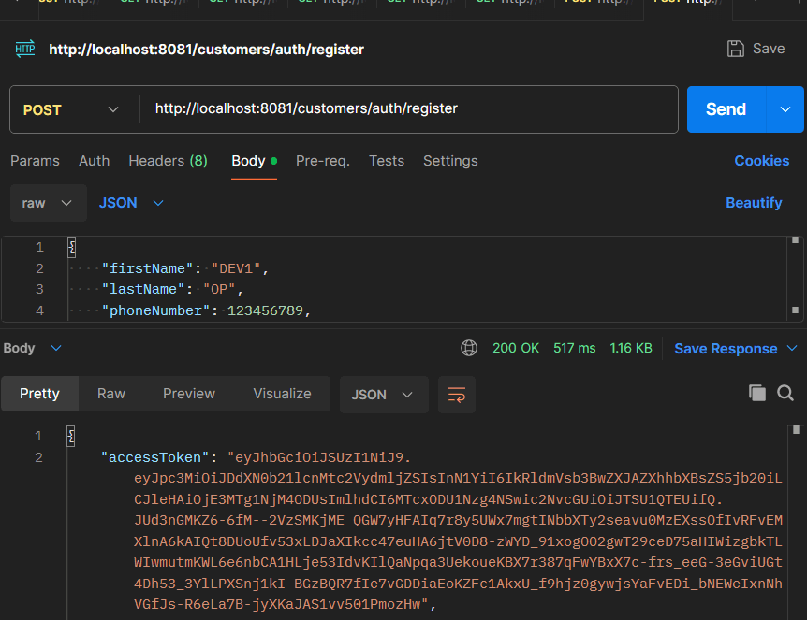This screenshot has height=620, width=807.
Task: Click the Beautify link
Action: (x=753, y=203)
